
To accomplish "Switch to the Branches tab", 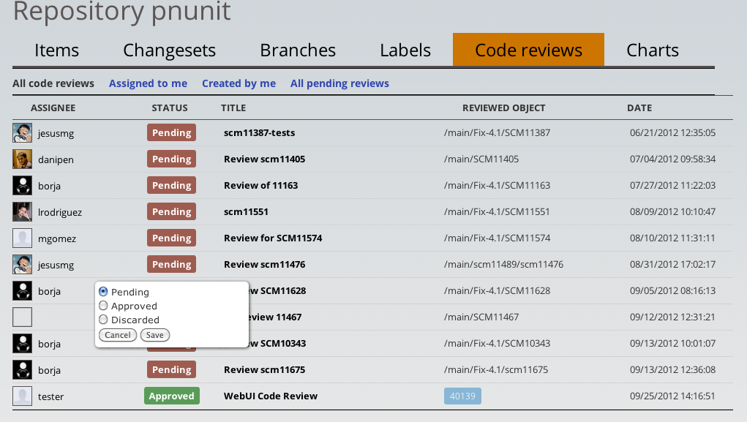I will click(298, 50).
